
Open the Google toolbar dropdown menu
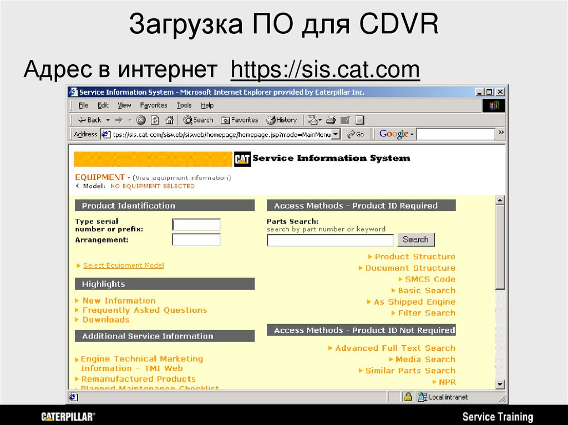pyautogui.click(x=410, y=134)
